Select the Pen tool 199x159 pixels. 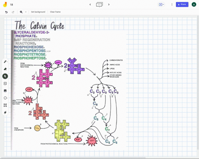pyautogui.click(x=5, y=62)
